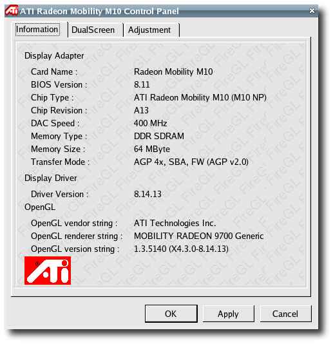Screen dimensions: 333x344
Task: Click the Memory Type value DDR SDRAM
Action: (159, 136)
